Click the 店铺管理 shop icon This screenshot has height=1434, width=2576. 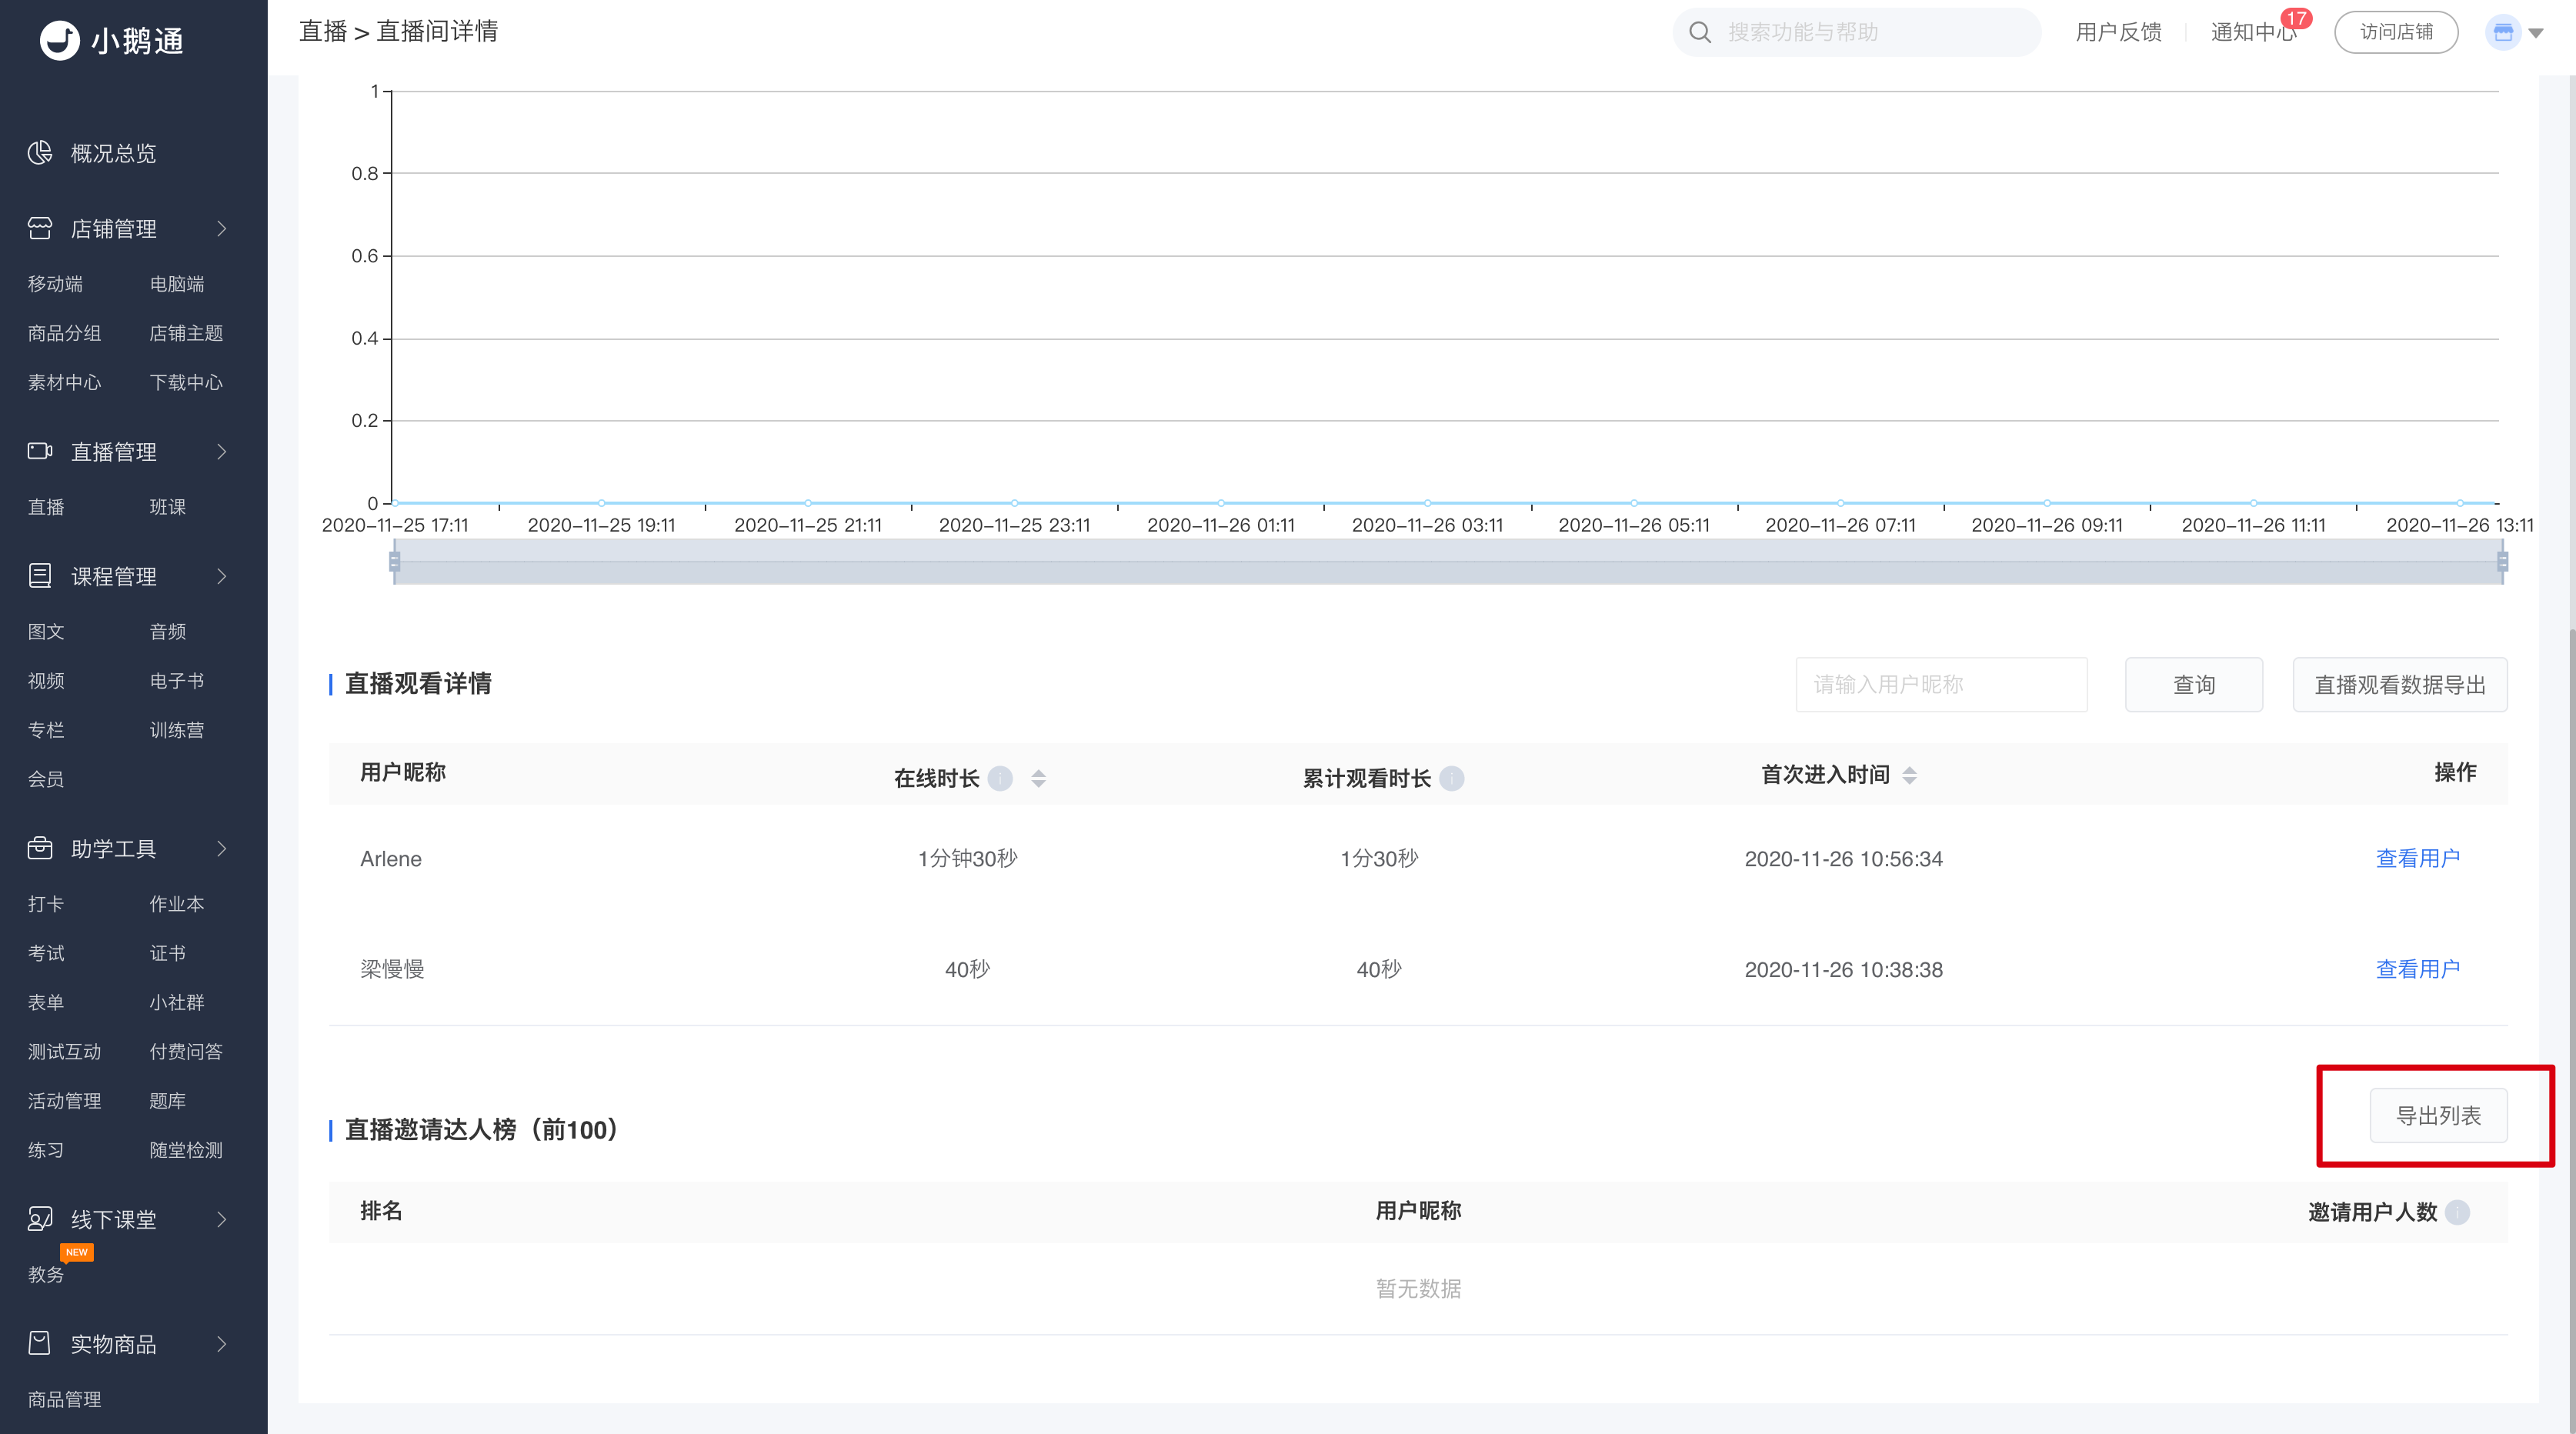coord(40,228)
